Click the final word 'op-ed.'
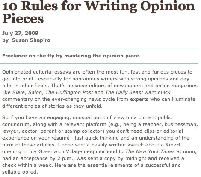 [x=30, y=172]
